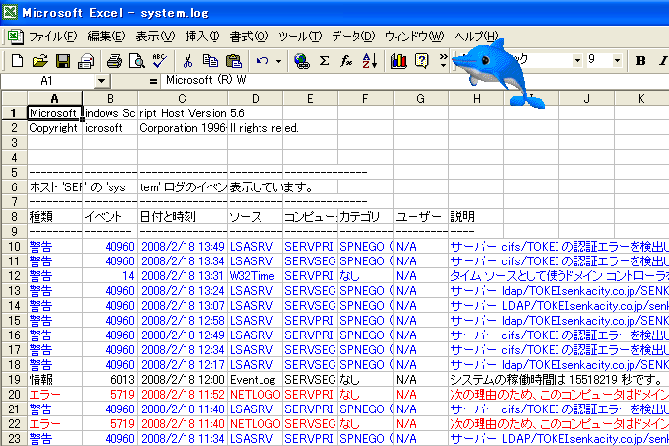669x446 pixels.
Task: Select cell A8 containing 種類
Action: (54, 217)
